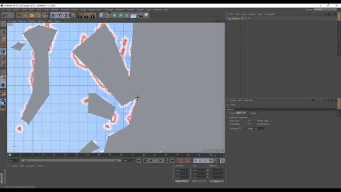Toggle the X axis lock

point(53,15)
